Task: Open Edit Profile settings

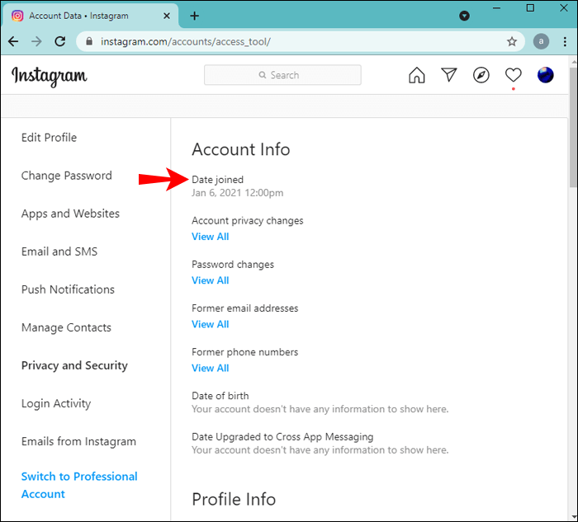Action: point(49,138)
